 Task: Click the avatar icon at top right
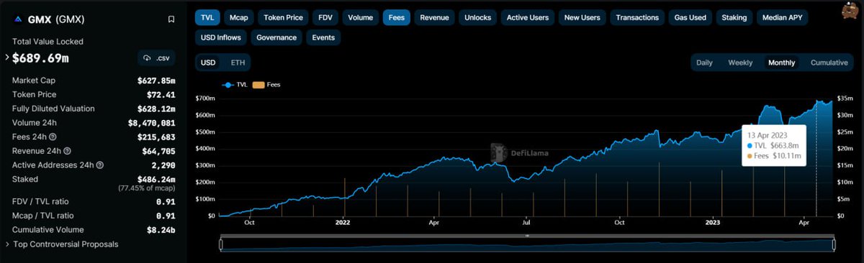pyautogui.click(x=851, y=11)
